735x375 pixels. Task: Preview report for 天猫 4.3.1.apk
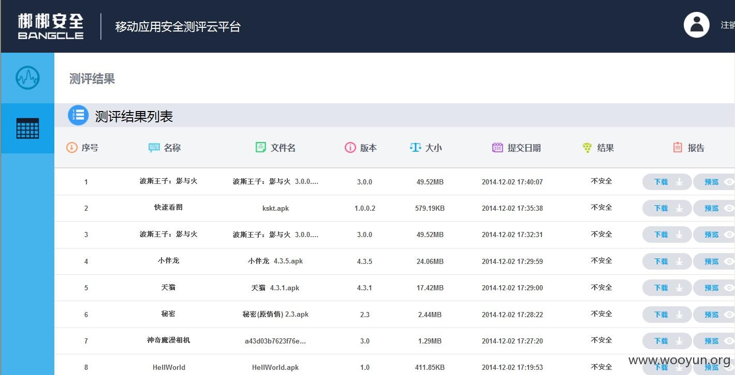[714, 288]
